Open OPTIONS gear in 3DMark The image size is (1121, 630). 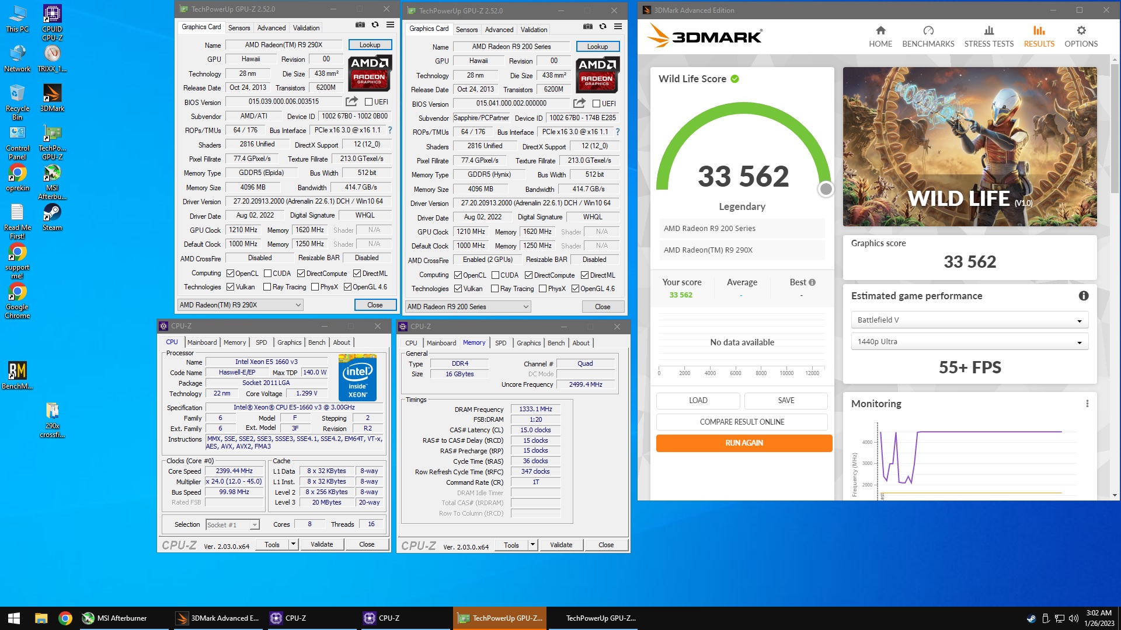[1081, 30]
